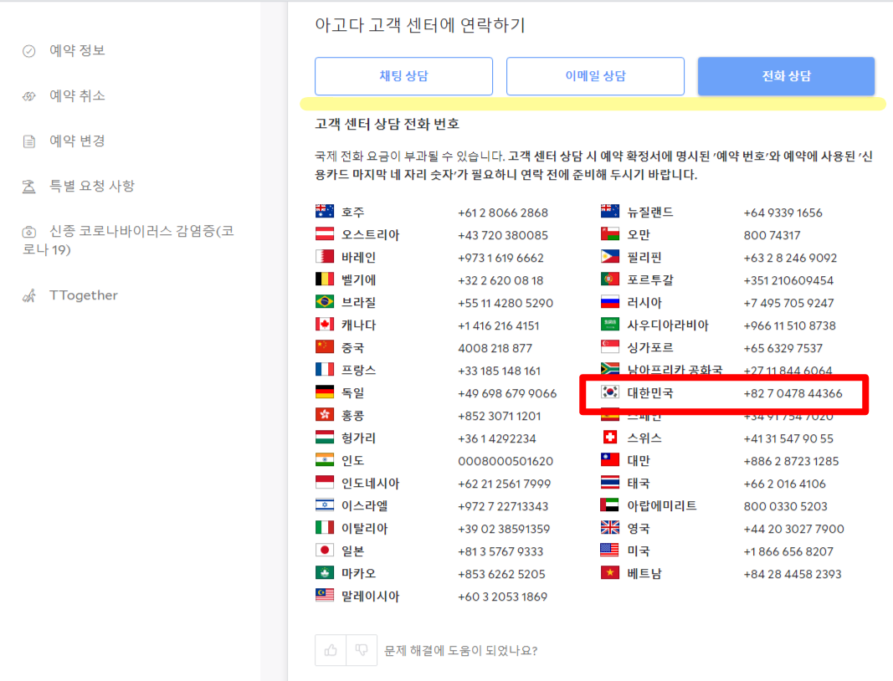Click the thumbs-down feedback button
This screenshot has height=681, width=893.
tap(362, 650)
